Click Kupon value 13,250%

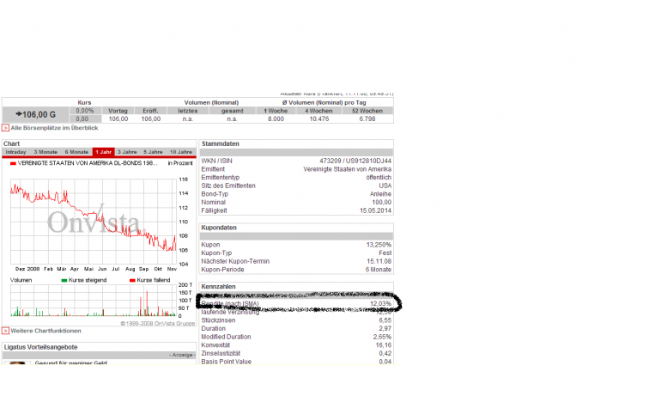coord(379,245)
